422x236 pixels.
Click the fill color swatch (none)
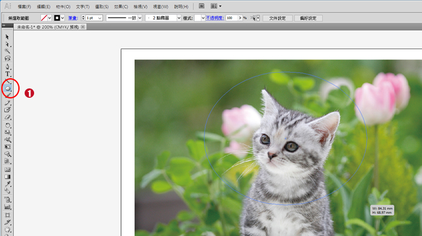(x=44, y=18)
